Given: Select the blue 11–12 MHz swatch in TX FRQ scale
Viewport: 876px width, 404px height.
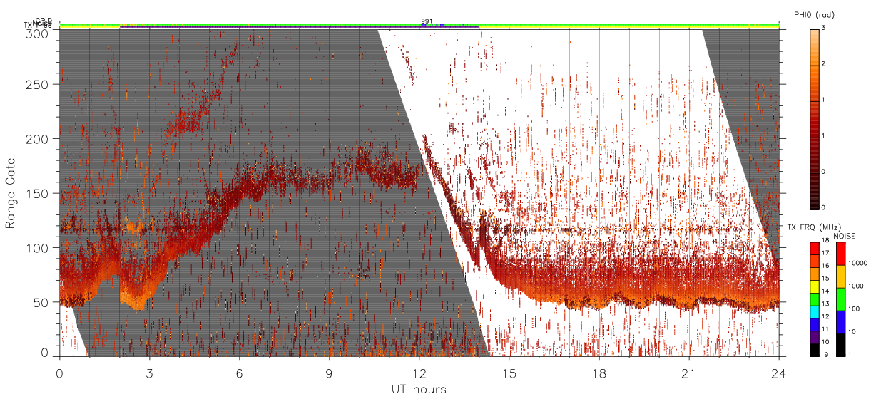Looking at the screenshot, I should click(x=814, y=323).
